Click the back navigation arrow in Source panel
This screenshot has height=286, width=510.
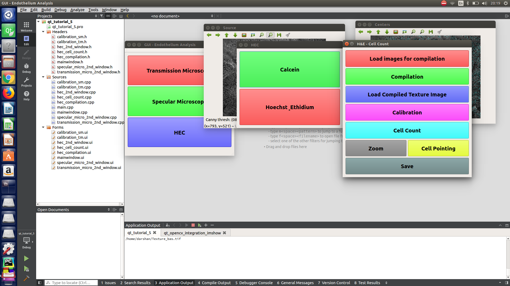pyautogui.click(x=209, y=35)
